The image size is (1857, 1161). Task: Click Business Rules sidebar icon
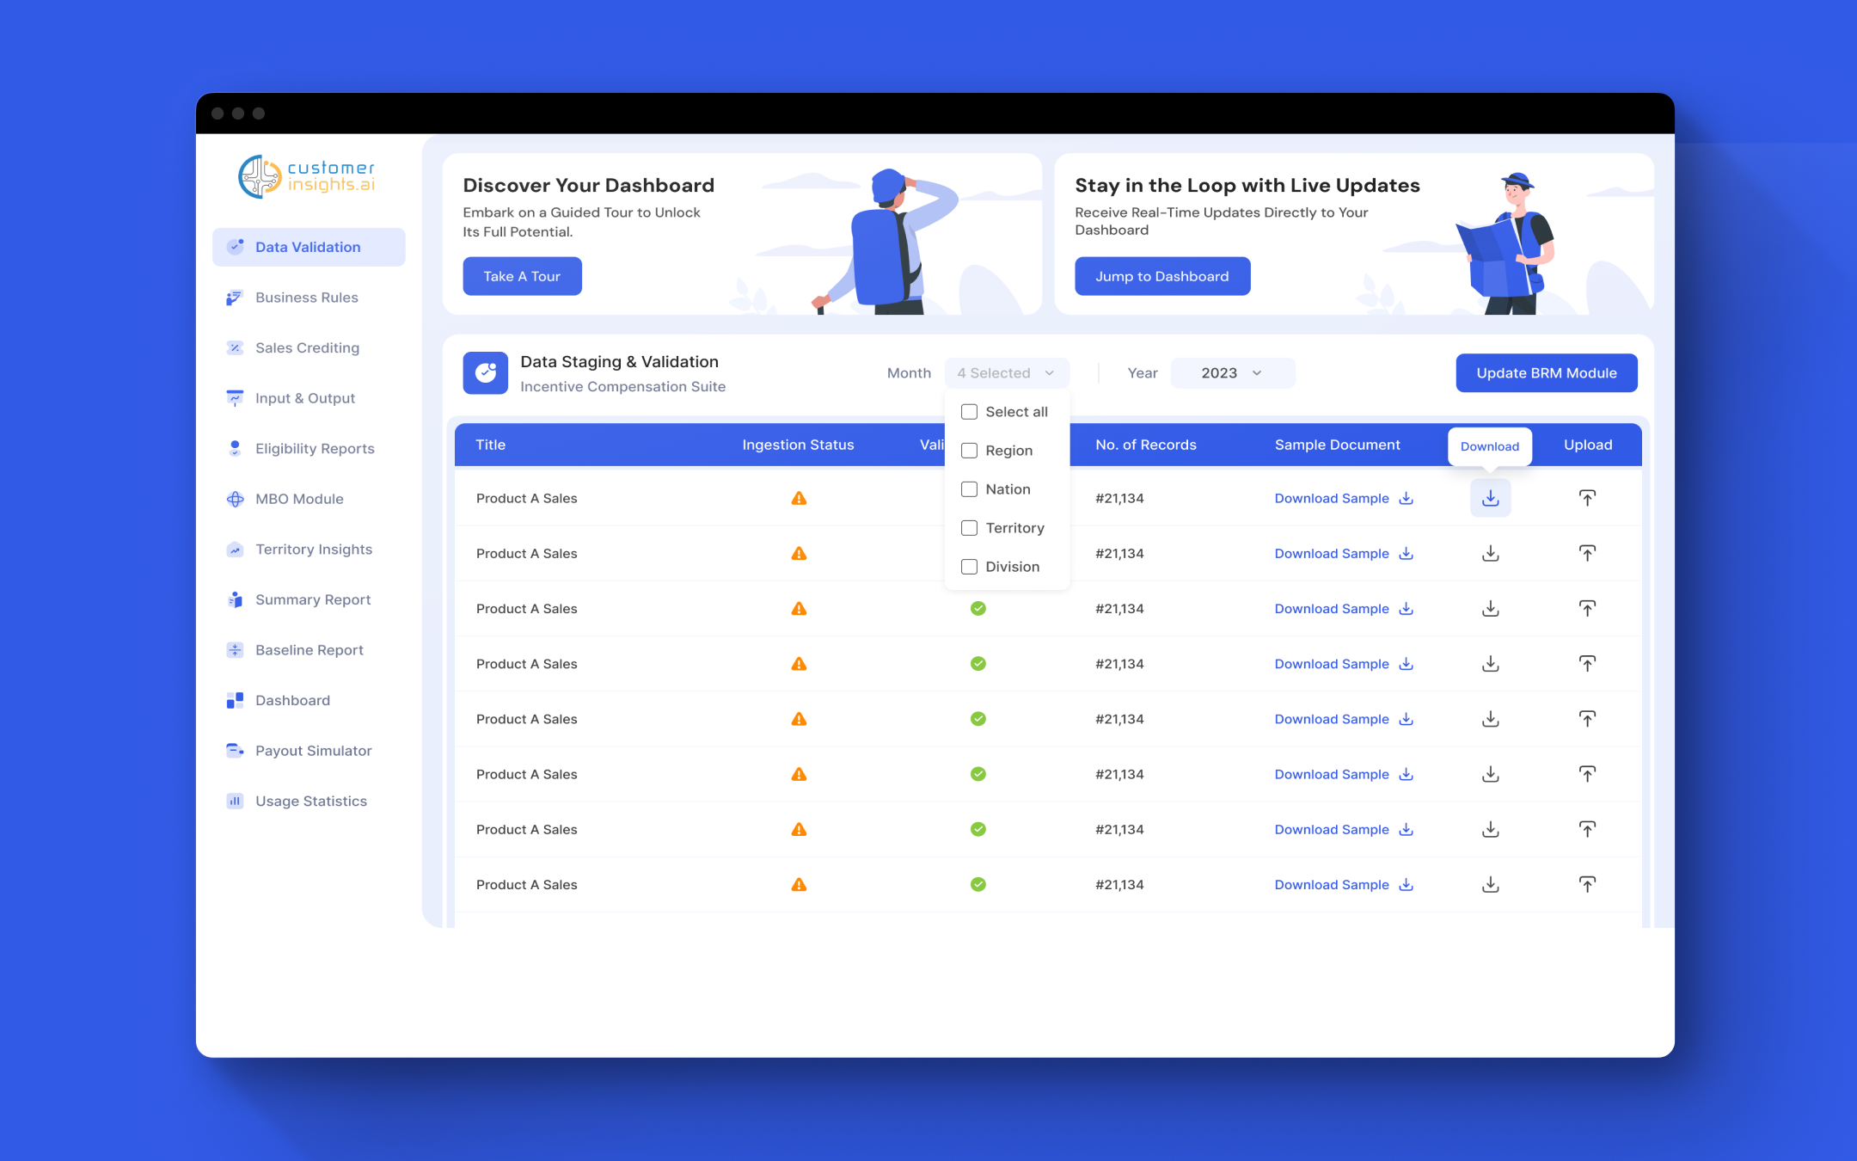[x=235, y=298]
